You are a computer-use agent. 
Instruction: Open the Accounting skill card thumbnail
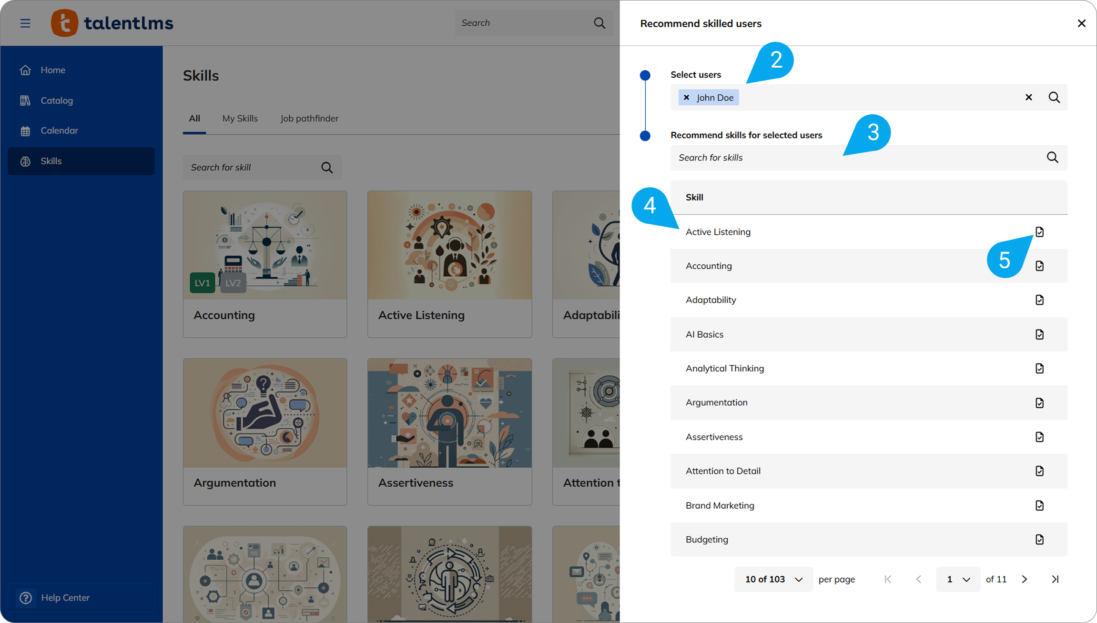[265, 245]
